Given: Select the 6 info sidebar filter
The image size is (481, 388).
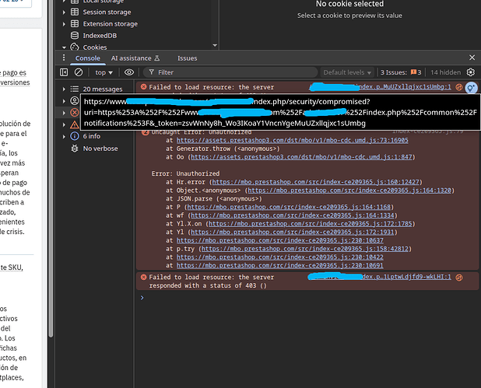Looking at the screenshot, I should tap(91, 136).
